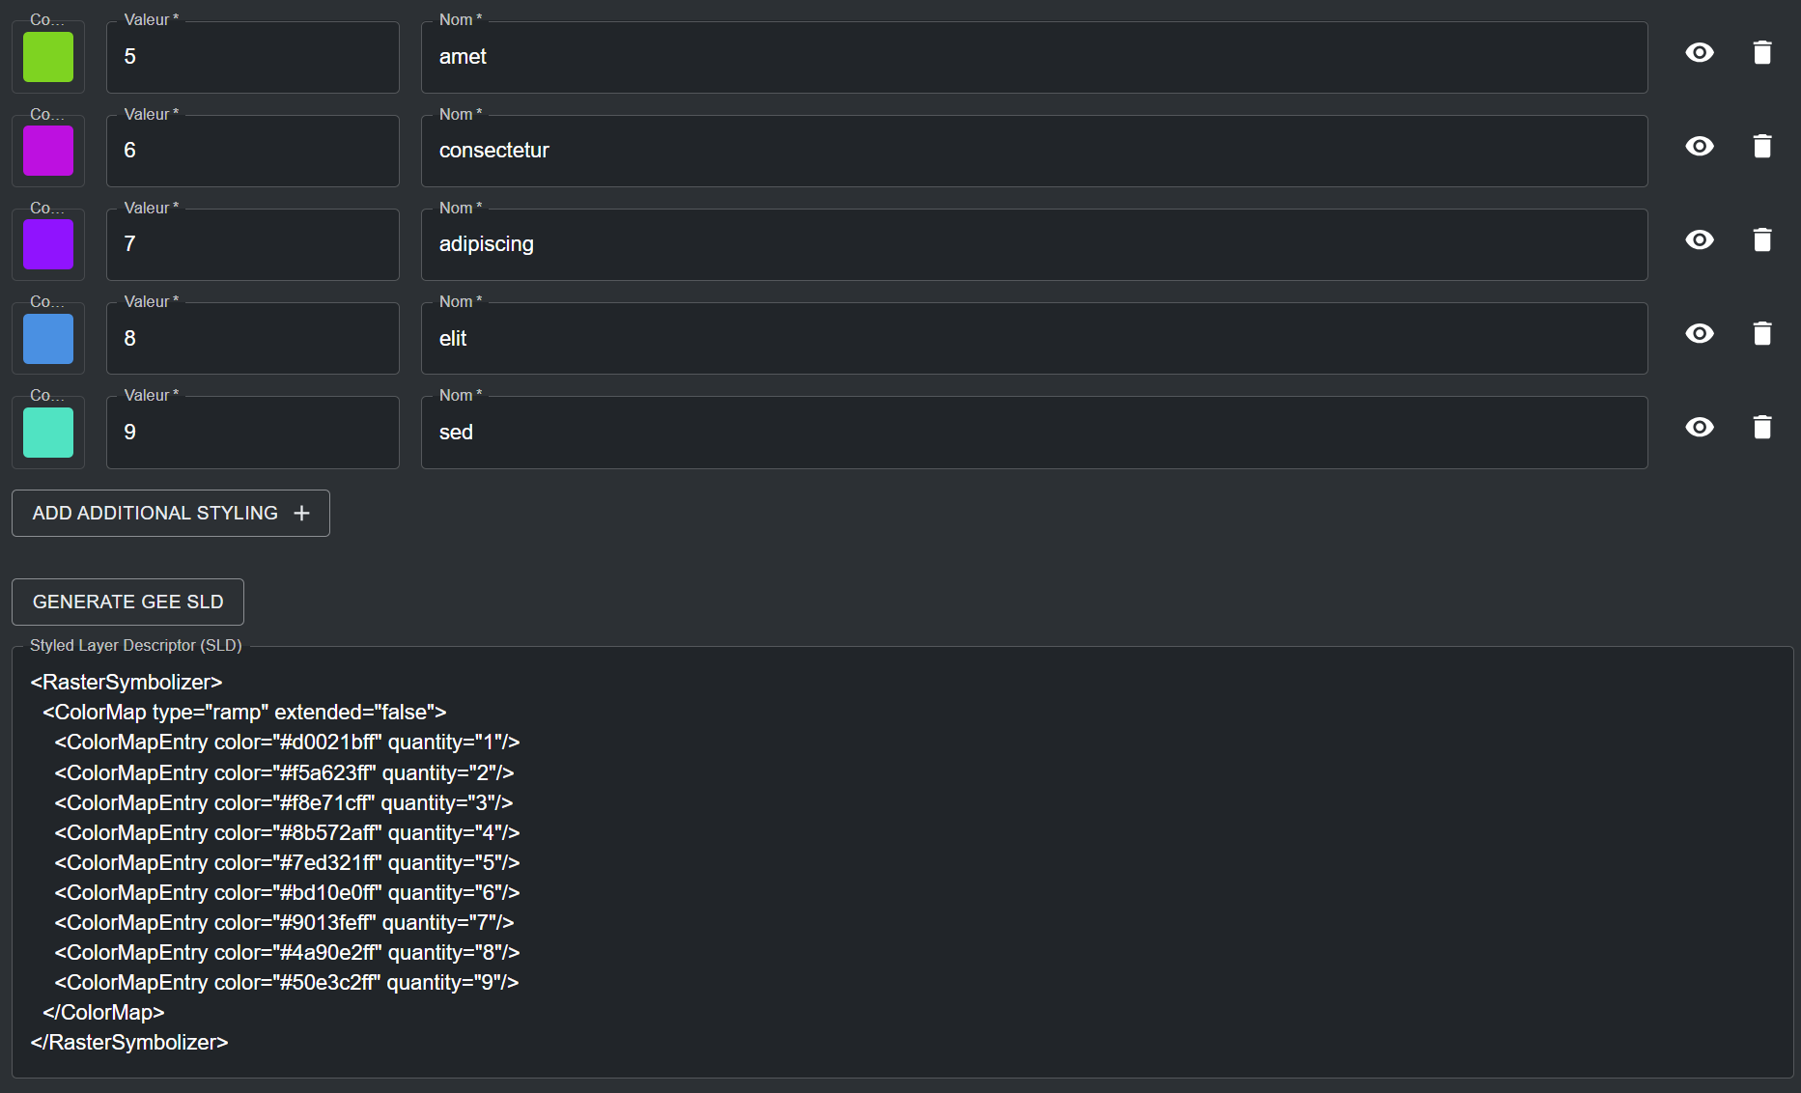
Task: Click the plus icon for additional styling
Action: (x=301, y=514)
